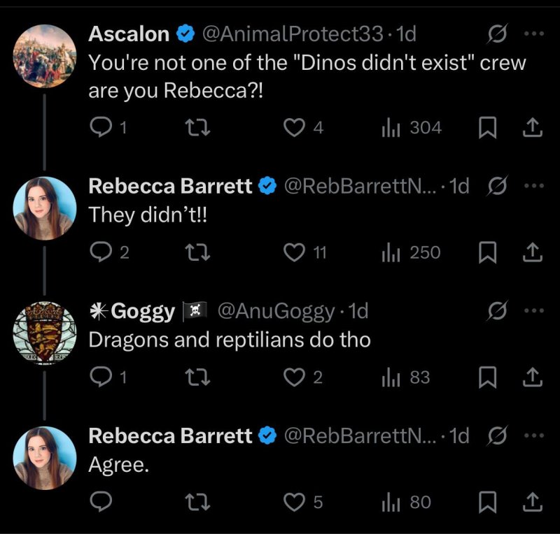Screen dimensions: 560x534
Task: Share Rebecca's "They didn't!!" tweet
Action: (x=531, y=252)
